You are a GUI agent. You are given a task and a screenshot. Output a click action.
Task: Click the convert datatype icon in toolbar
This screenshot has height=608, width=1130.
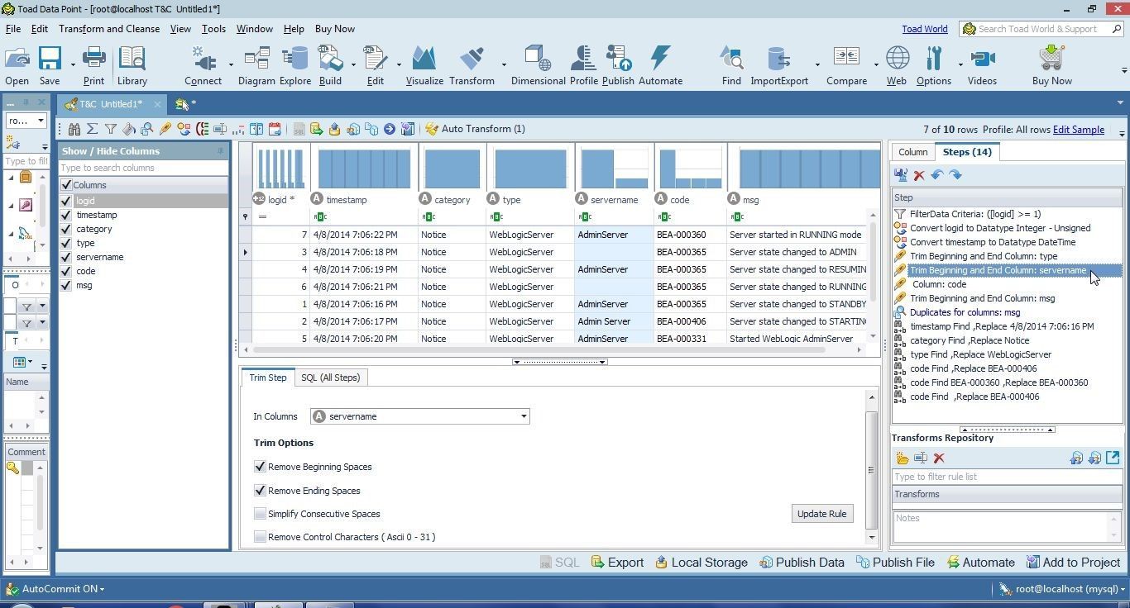click(184, 129)
